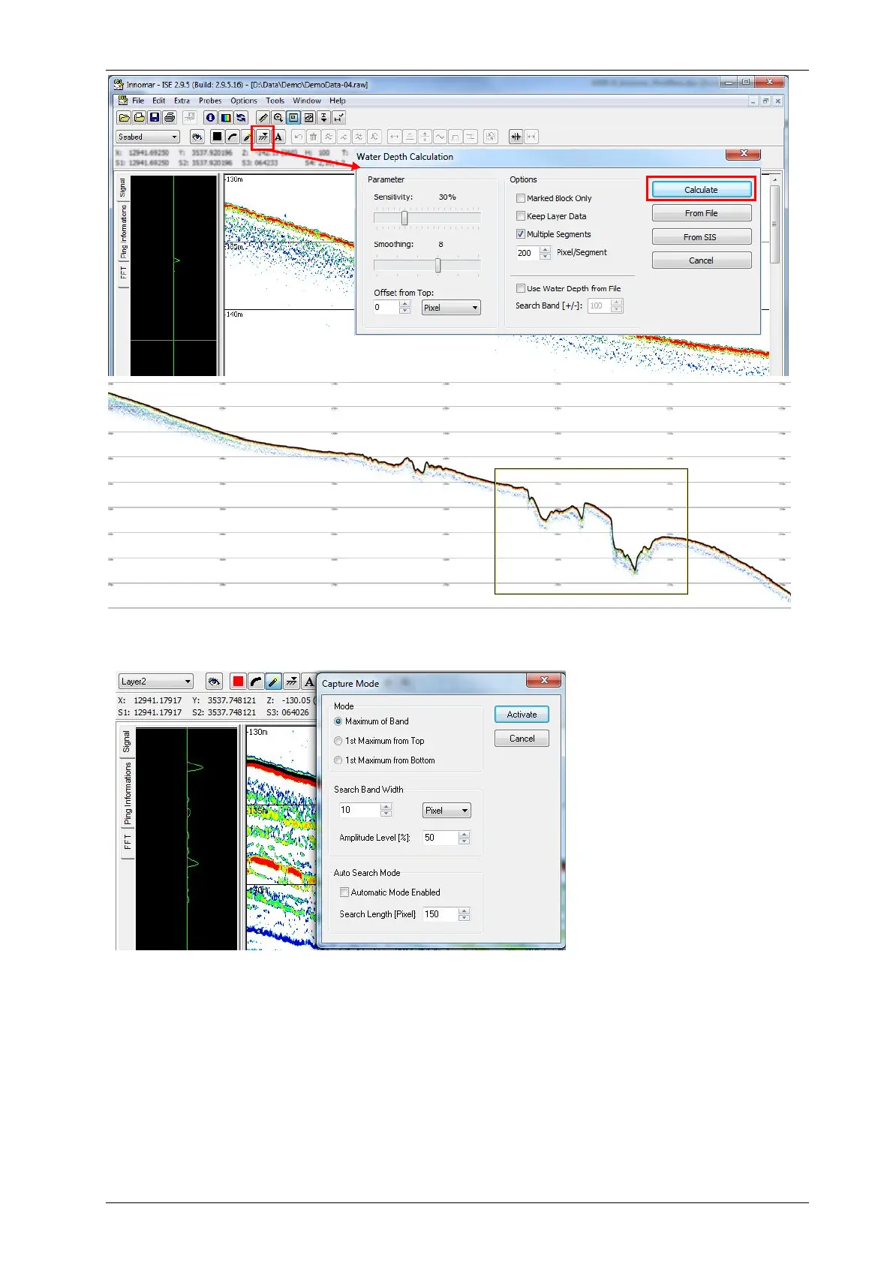
Task: Open the black Seabed layer color swatch
Action: point(217,137)
